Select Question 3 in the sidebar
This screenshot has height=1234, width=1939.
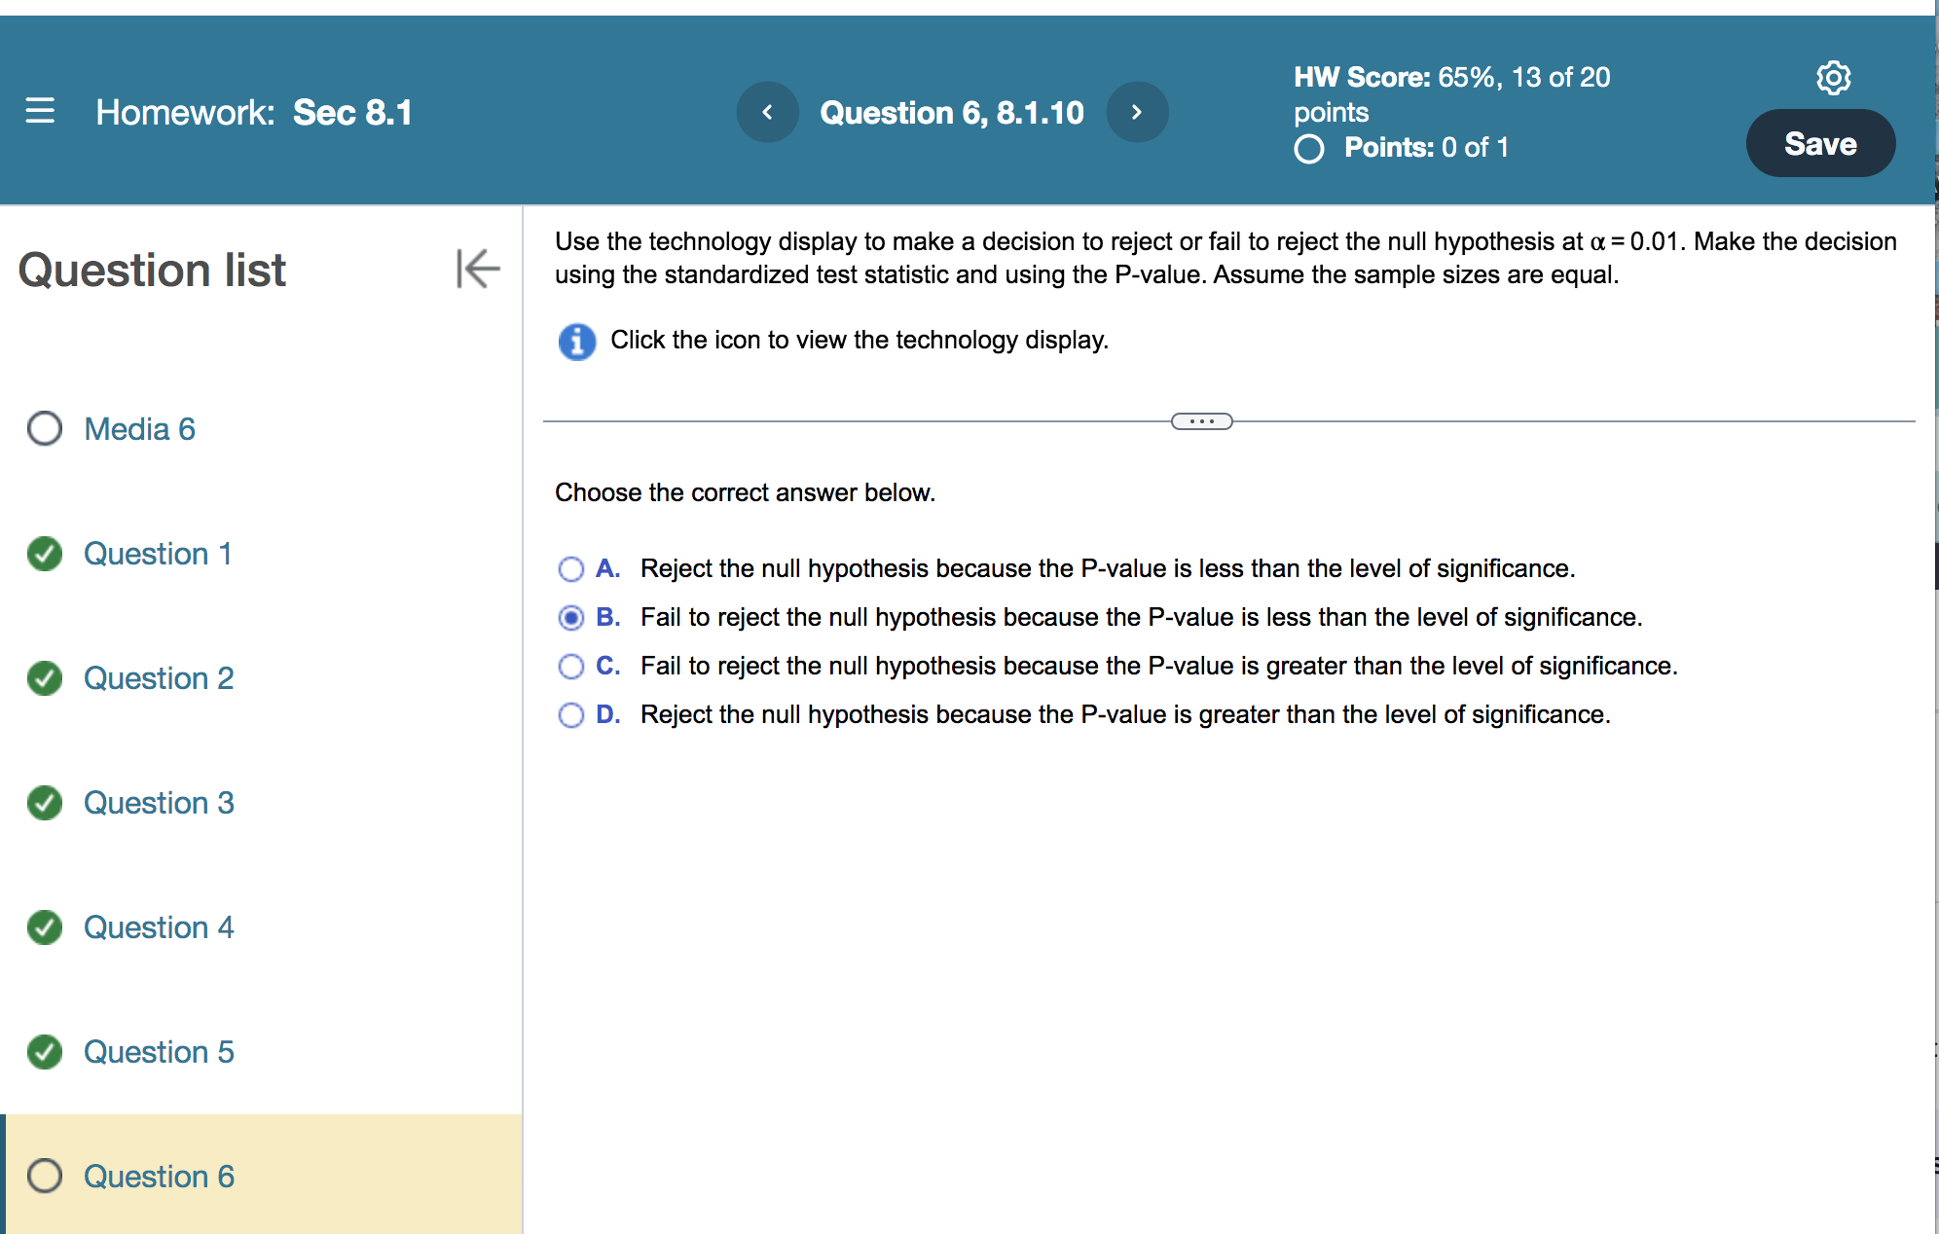point(159,803)
